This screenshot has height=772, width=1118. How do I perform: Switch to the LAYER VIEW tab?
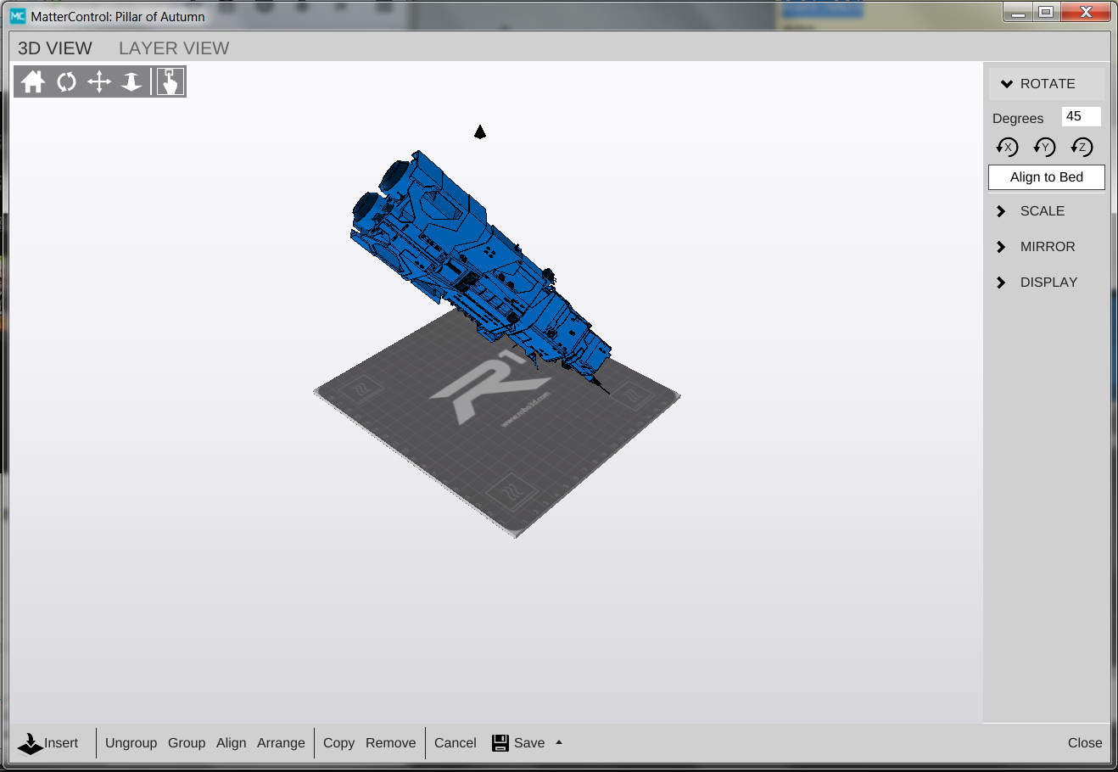174,48
